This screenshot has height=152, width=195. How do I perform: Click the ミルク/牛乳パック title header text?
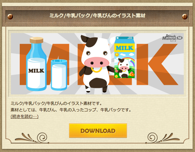coord(97,16)
